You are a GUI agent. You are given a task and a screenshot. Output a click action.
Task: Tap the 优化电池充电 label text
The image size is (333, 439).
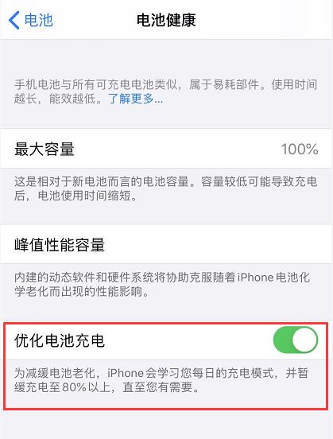[x=60, y=340]
